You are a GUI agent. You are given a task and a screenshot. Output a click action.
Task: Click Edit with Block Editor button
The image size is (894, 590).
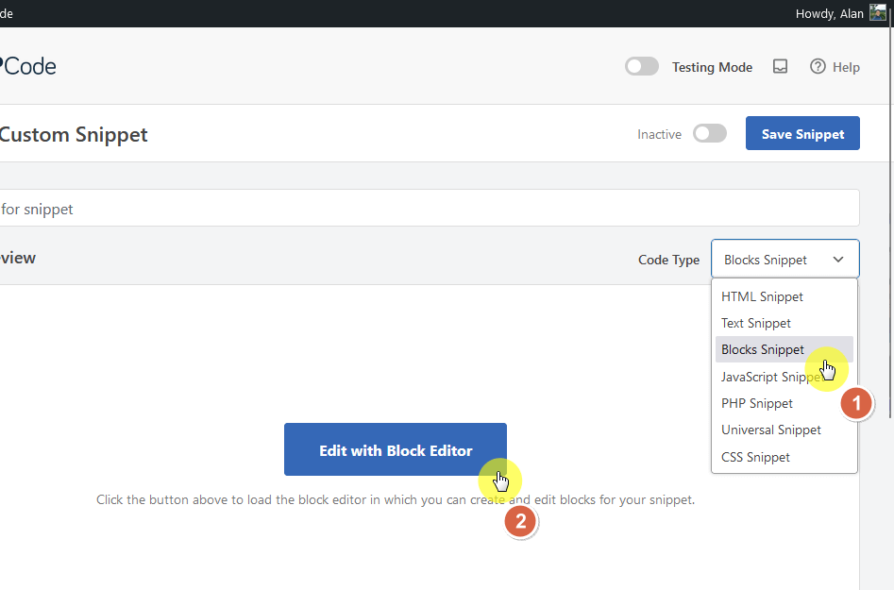396,449
